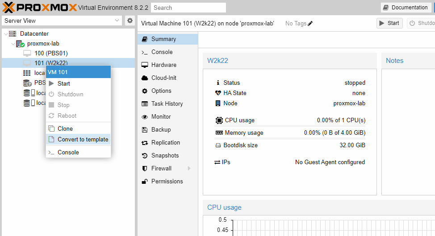This screenshot has width=435, height=236.
Task: Open the Snapshots tab
Action: 165,156
